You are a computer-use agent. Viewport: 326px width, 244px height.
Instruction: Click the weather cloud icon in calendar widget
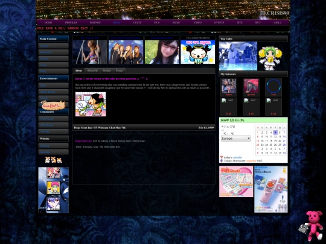pyautogui.click(x=223, y=130)
